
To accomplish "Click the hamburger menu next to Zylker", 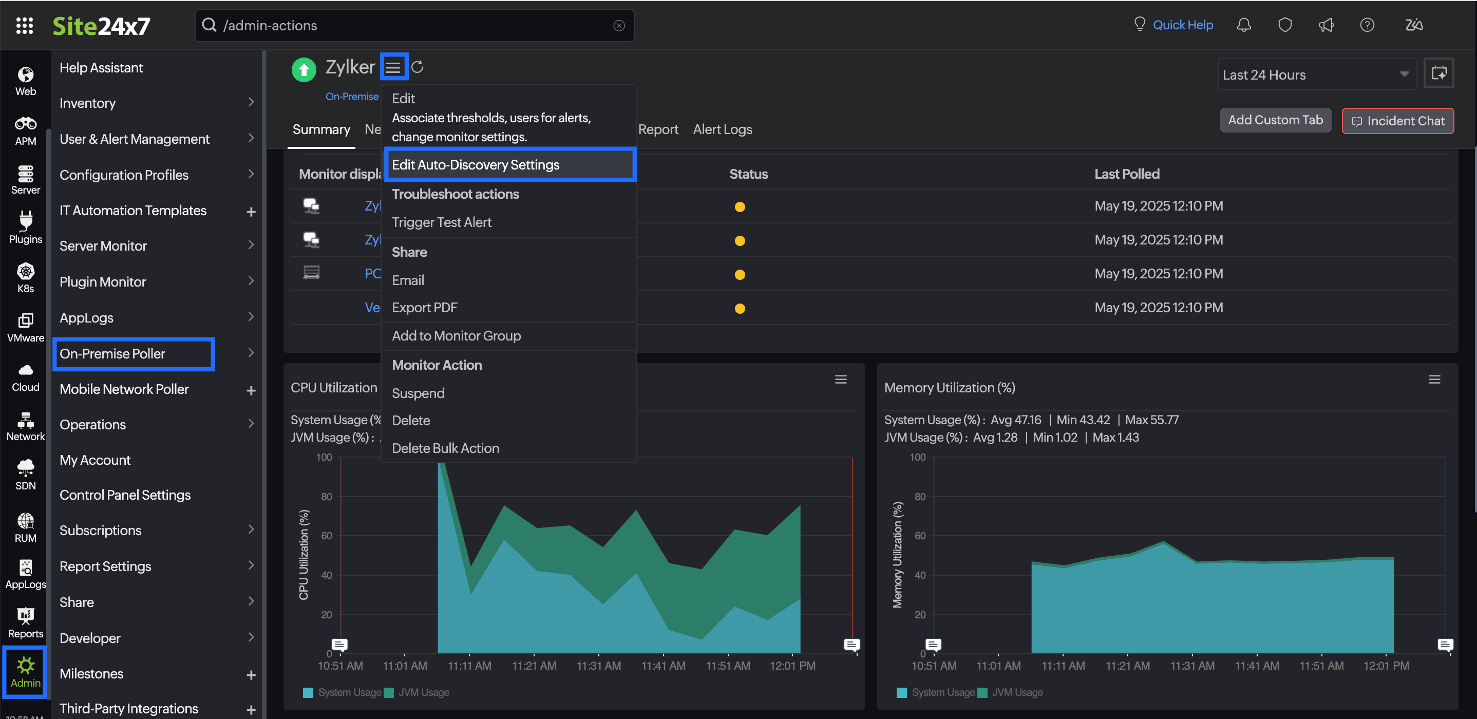I will (393, 67).
